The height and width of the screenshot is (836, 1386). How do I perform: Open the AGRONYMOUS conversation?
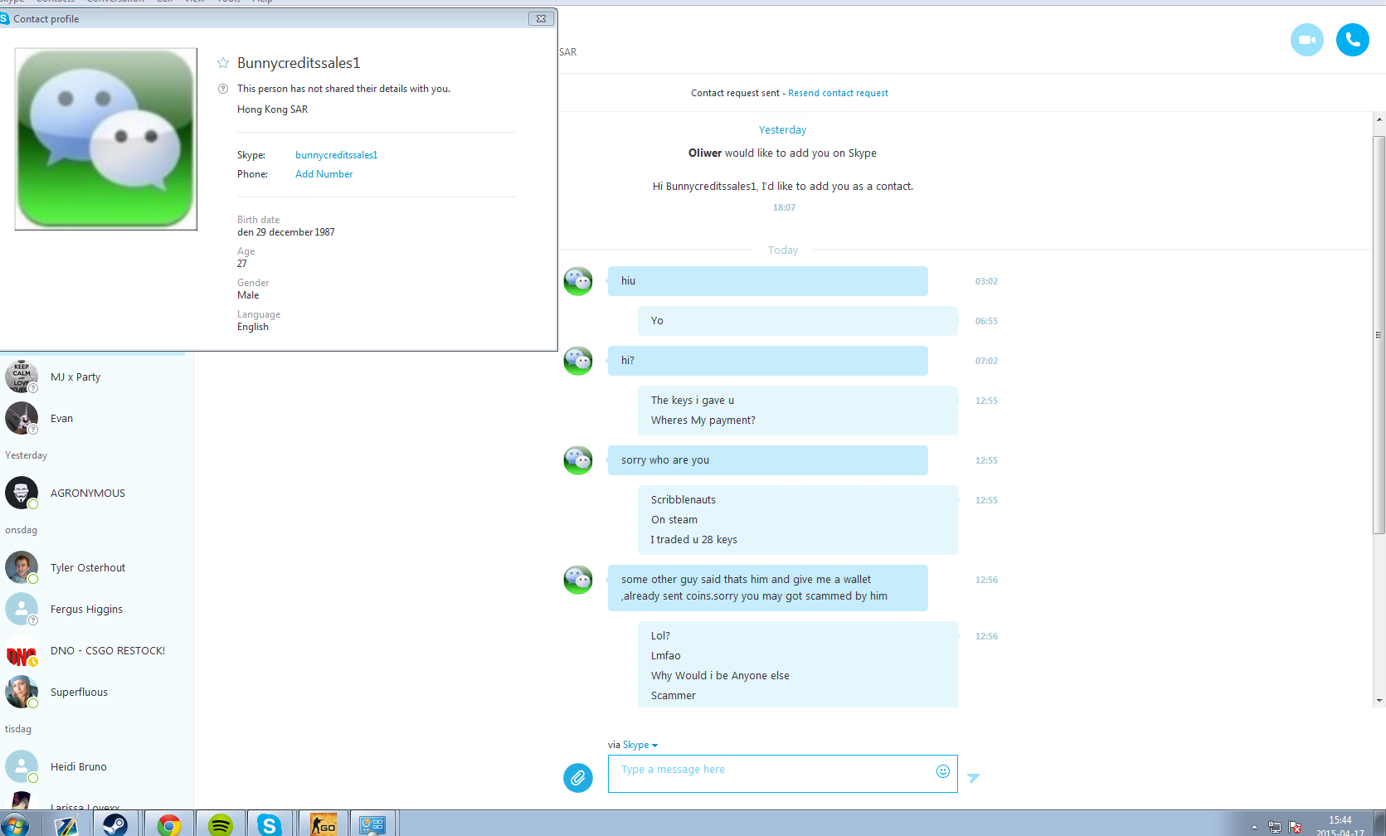pyautogui.click(x=96, y=493)
